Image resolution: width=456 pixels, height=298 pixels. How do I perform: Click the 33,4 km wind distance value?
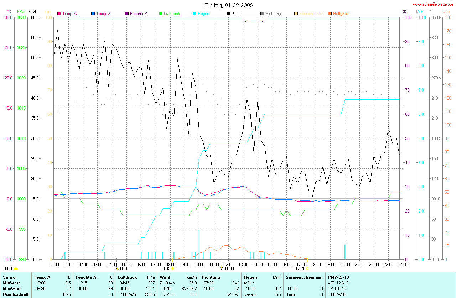[x=169, y=294]
